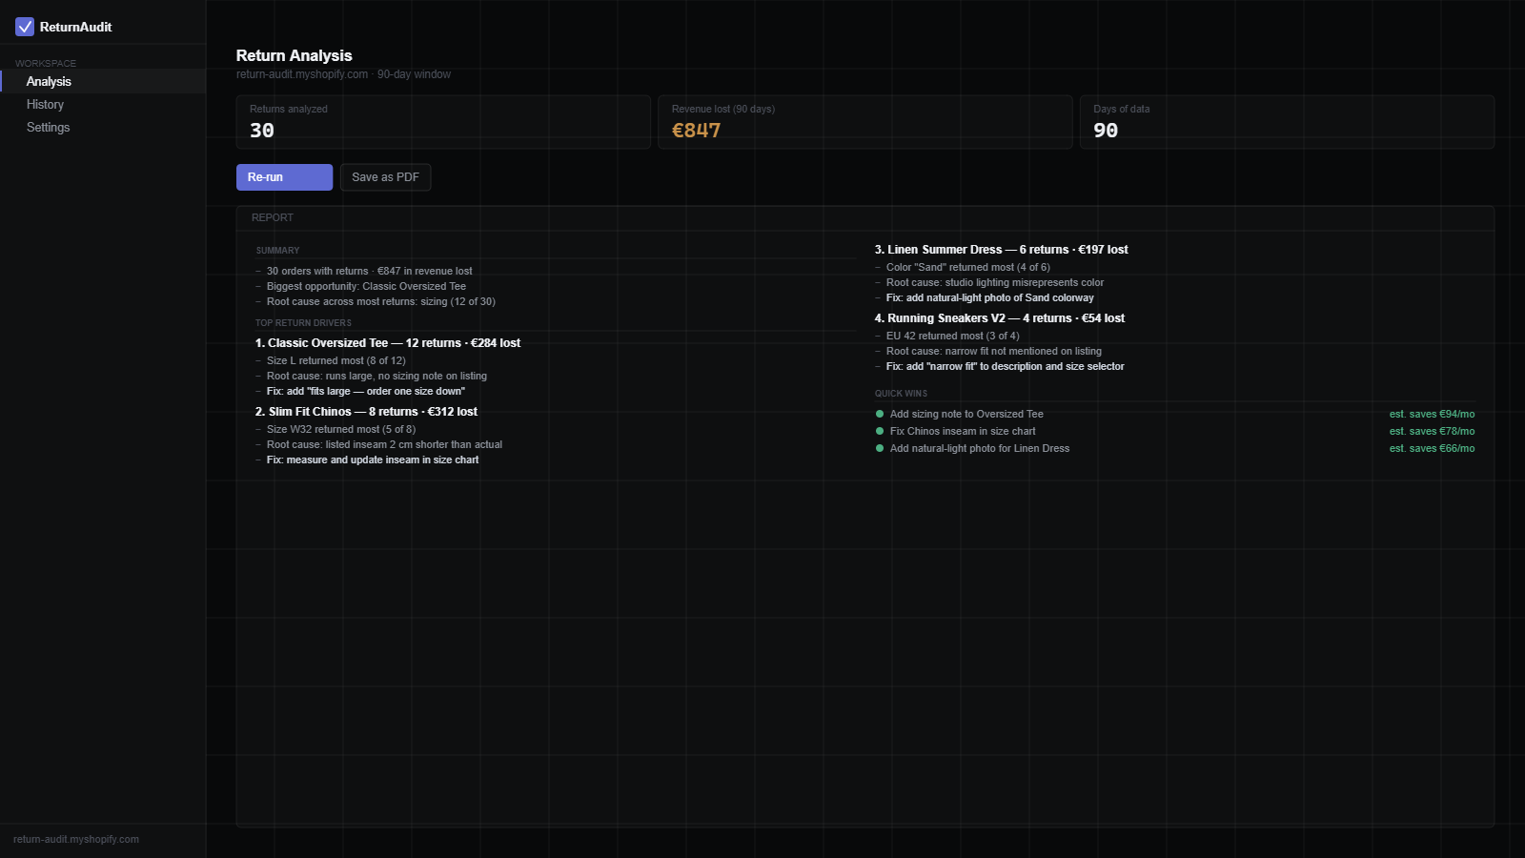Click the Return Analysis page heading
1525x858 pixels.
tap(294, 55)
